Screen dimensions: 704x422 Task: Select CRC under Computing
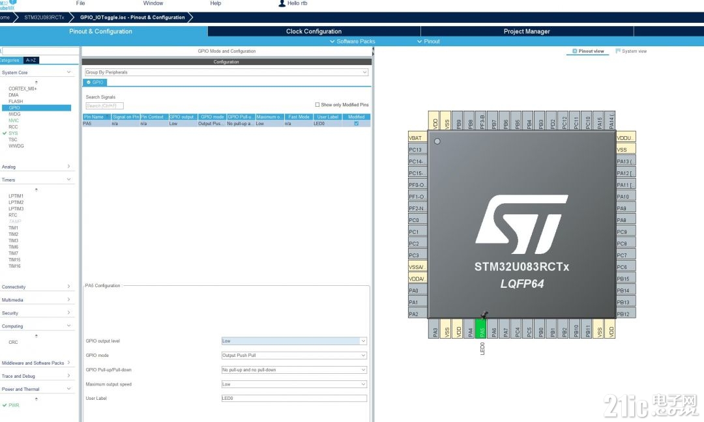(13, 342)
